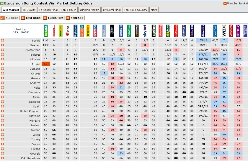Expand the Ireland row plus icon
Screen dimensions: 248x161
pos(2,130)
